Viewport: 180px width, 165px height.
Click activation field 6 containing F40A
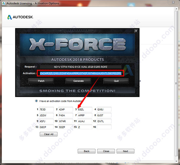pos(65,115)
